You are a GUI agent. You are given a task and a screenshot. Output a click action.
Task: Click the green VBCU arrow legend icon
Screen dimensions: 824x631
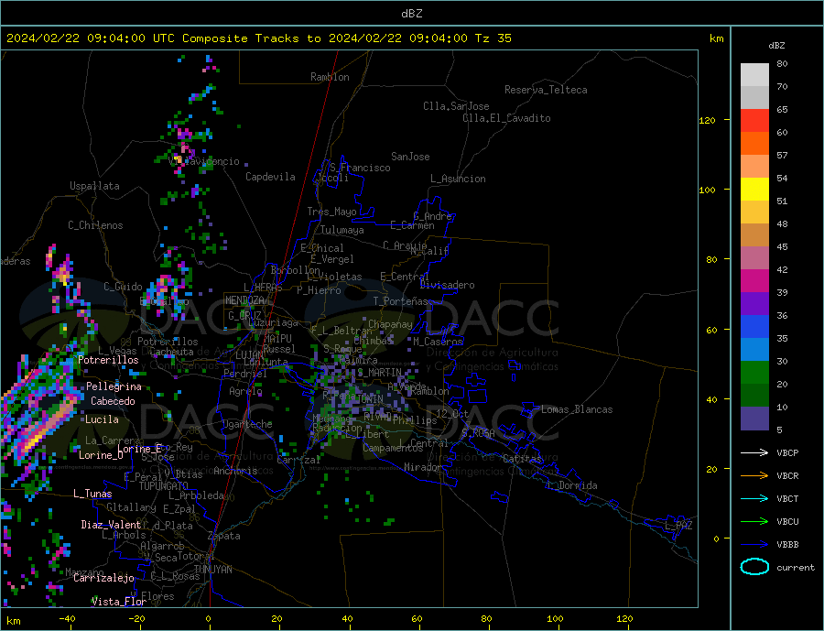754,522
